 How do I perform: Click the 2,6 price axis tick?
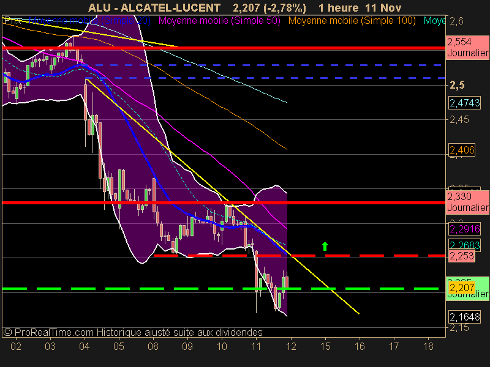(456, 21)
